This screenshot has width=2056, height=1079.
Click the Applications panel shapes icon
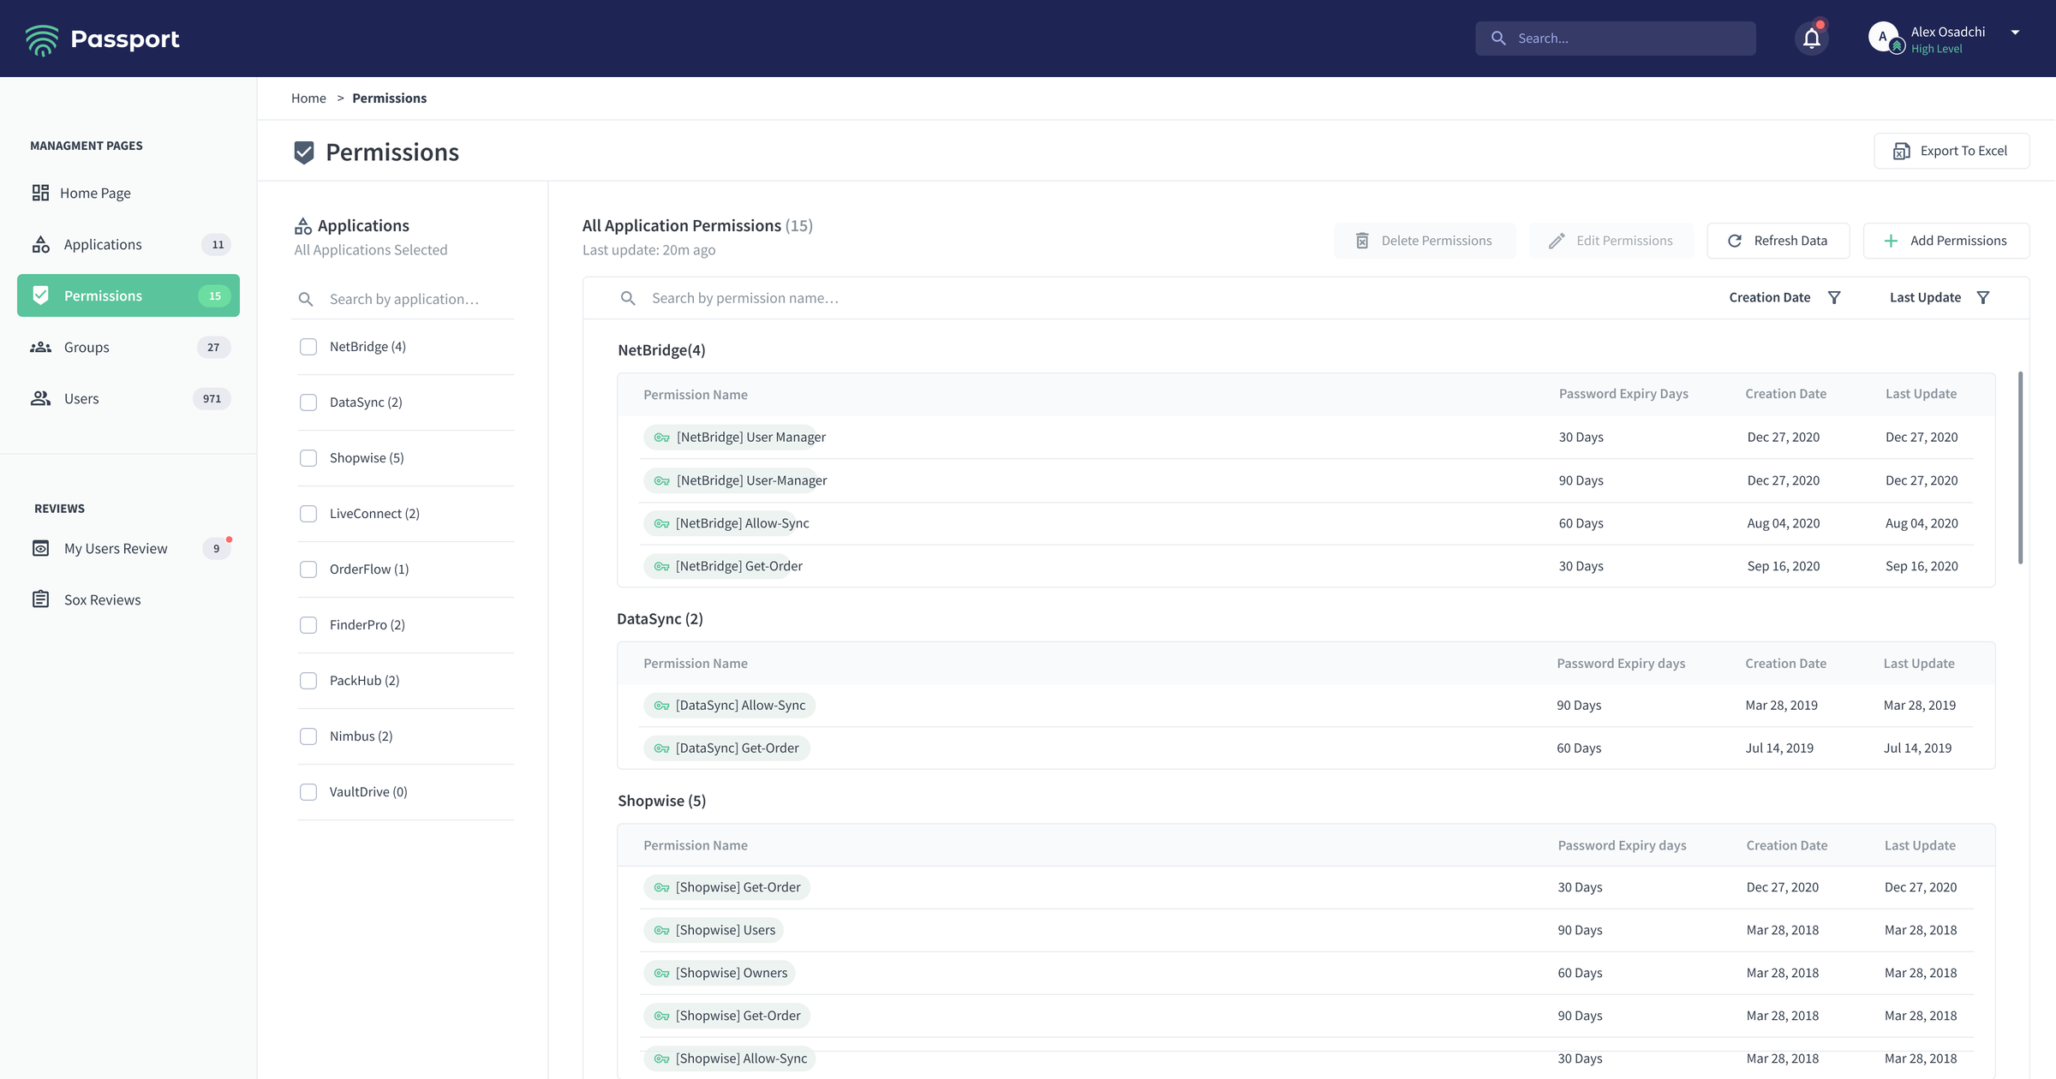[x=303, y=226]
